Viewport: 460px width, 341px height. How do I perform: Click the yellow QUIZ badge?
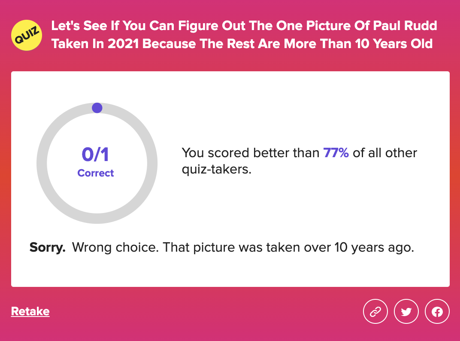[x=27, y=35]
